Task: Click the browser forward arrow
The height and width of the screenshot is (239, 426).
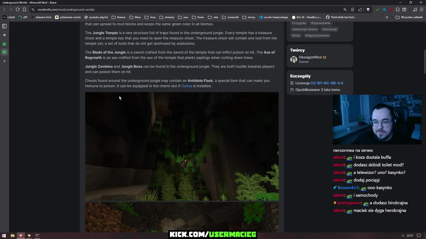Action: [x=11, y=10]
